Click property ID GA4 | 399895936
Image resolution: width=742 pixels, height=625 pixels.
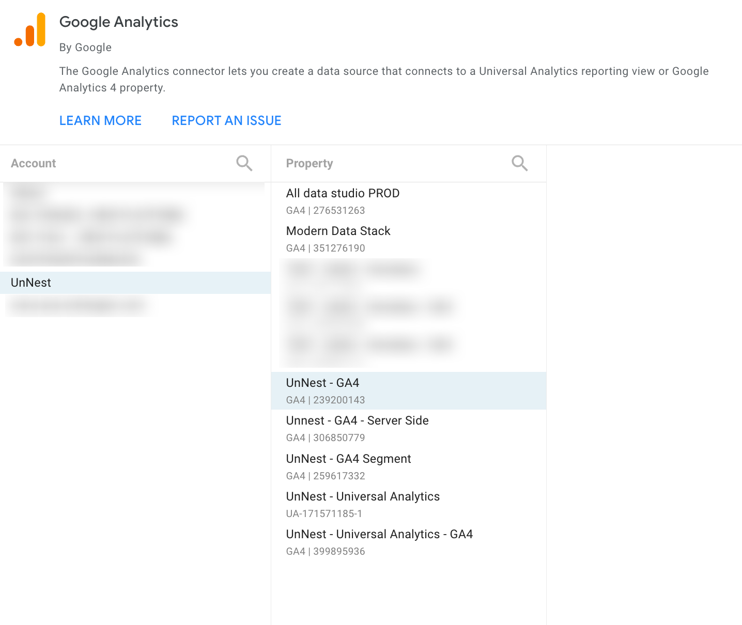(x=326, y=551)
